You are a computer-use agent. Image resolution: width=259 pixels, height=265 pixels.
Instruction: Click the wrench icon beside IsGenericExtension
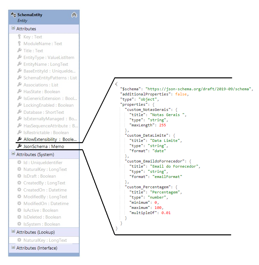point(19,98)
